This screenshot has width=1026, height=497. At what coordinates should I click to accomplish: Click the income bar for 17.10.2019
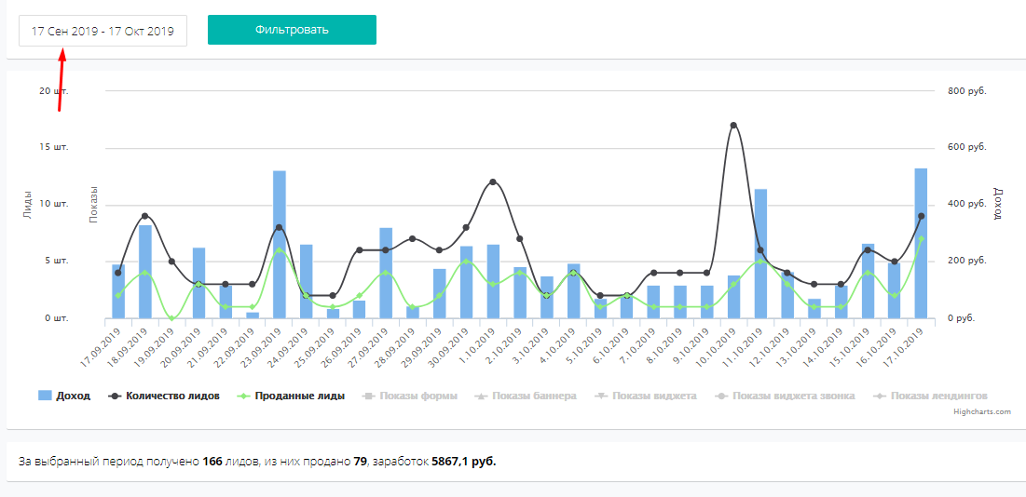[x=921, y=243]
